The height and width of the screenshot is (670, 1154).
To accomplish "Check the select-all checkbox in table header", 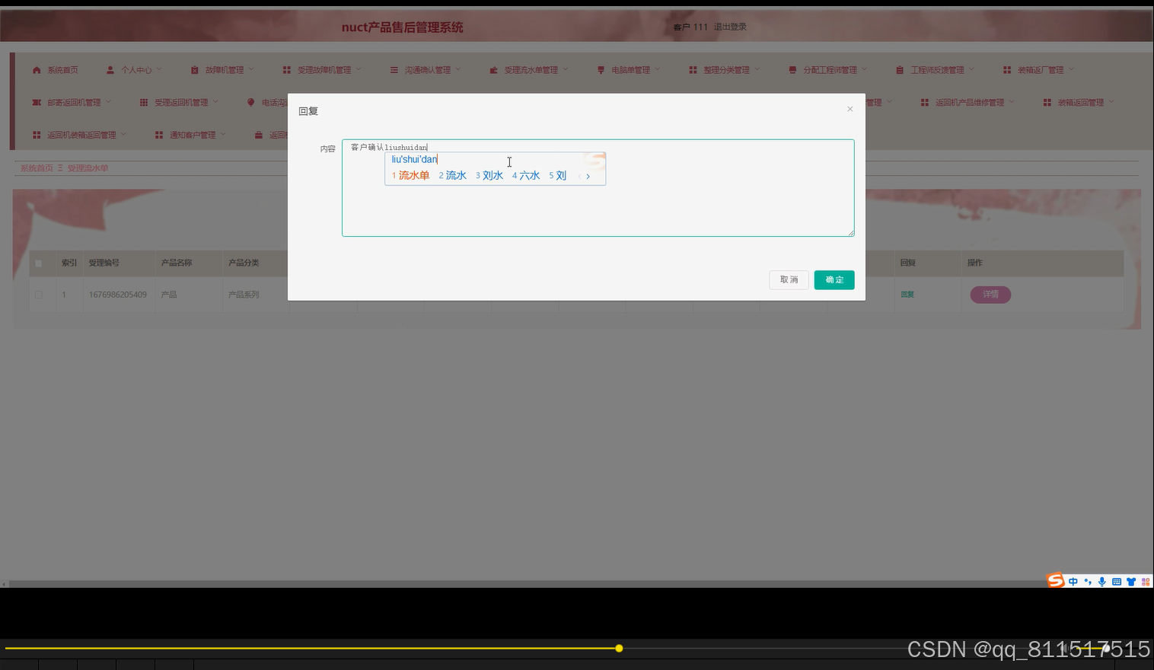I will pos(39,263).
